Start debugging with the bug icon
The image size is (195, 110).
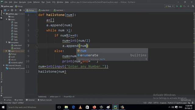(x=181, y=6)
